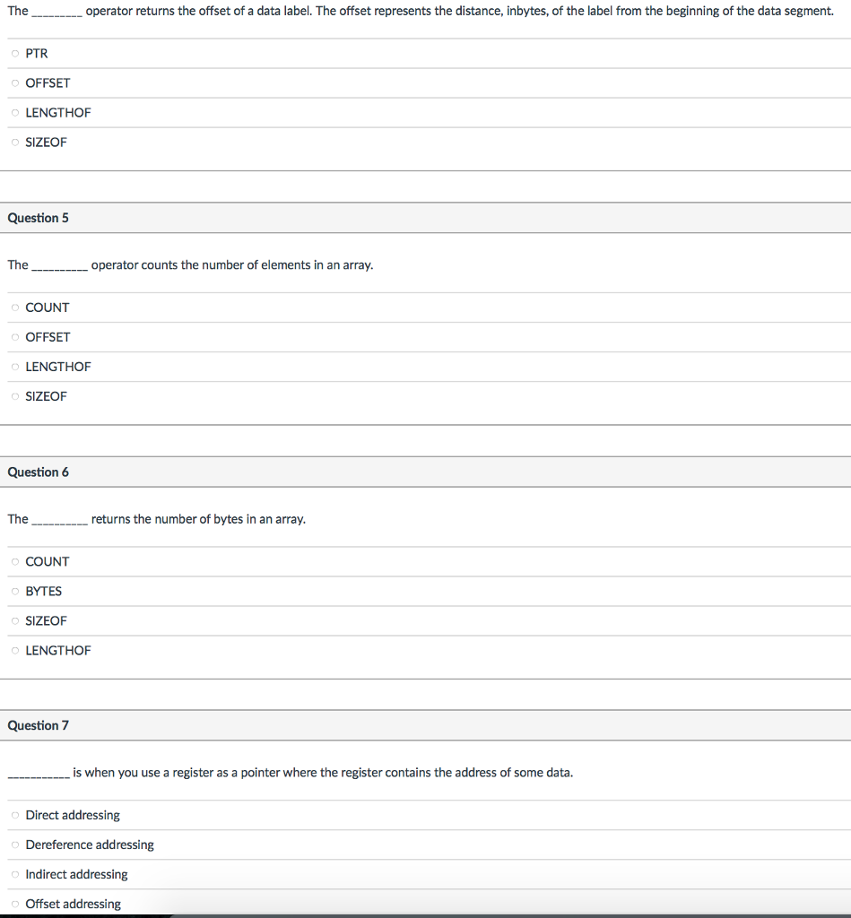
Task: Choose Direct addressing in Question 7
Action: (15, 815)
